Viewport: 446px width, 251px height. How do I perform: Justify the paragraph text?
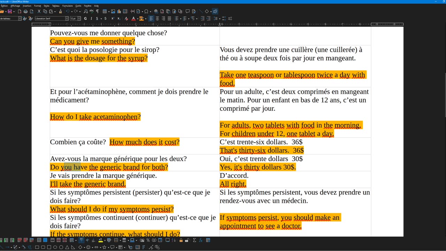(x=169, y=18)
